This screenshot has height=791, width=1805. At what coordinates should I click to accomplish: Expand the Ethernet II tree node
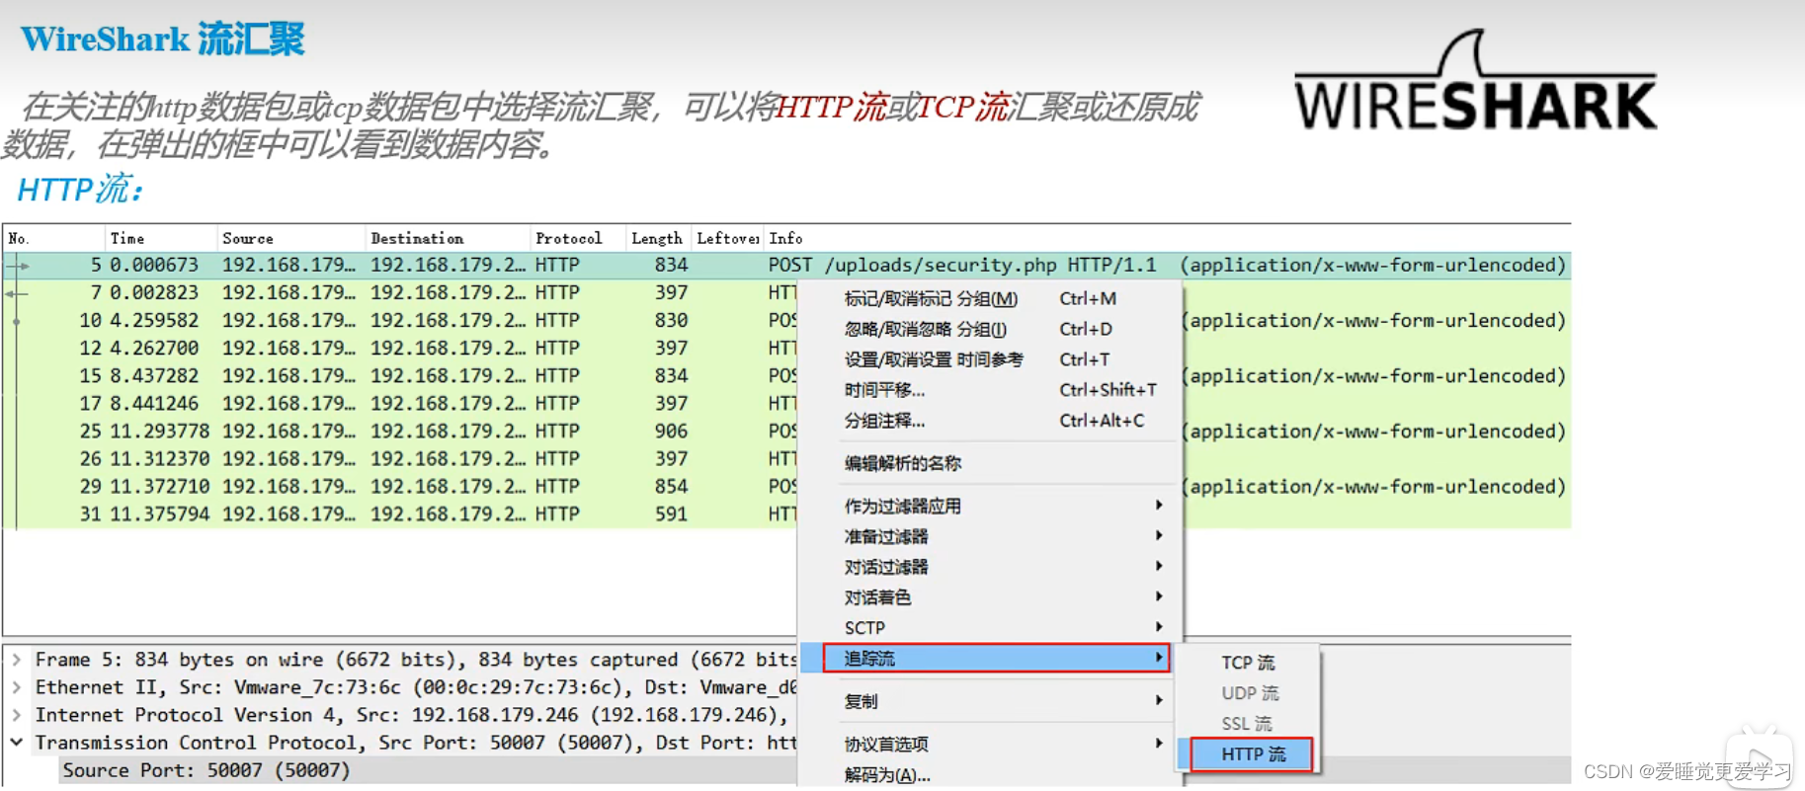coord(17,687)
